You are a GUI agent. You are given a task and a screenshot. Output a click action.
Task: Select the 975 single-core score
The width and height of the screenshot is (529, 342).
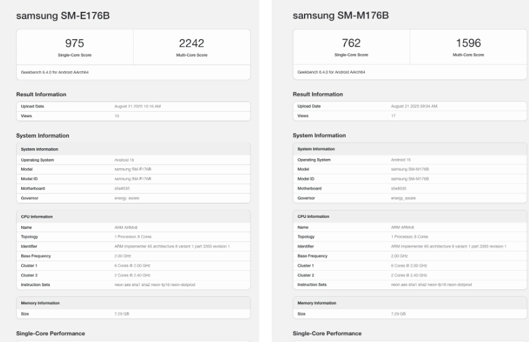[x=75, y=43]
